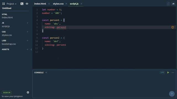
Task: Click the JS section header
Action: [x=3, y=23]
